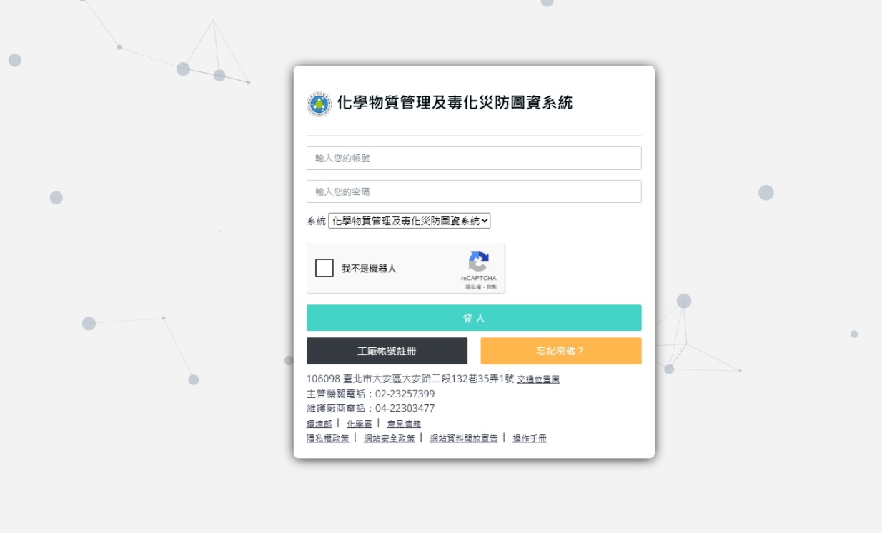The width and height of the screenshot is (882, 533).
Task: Click the agency logo beside the system title
Action: (319, 104)
